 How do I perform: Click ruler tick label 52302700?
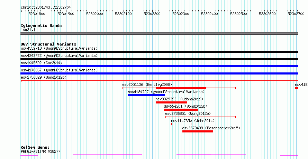pyautogui.click(x=296, y=14)
